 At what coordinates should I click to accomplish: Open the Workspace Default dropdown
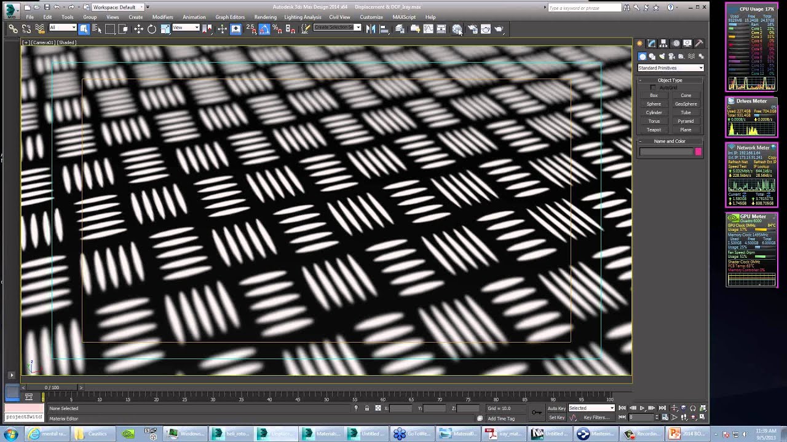(x=117, y=7)
